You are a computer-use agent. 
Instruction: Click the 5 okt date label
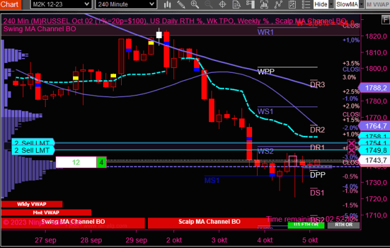pyautogui.click(x=310, y=240)
